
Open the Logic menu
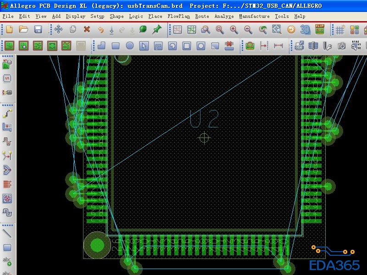[x=136, y=16]
